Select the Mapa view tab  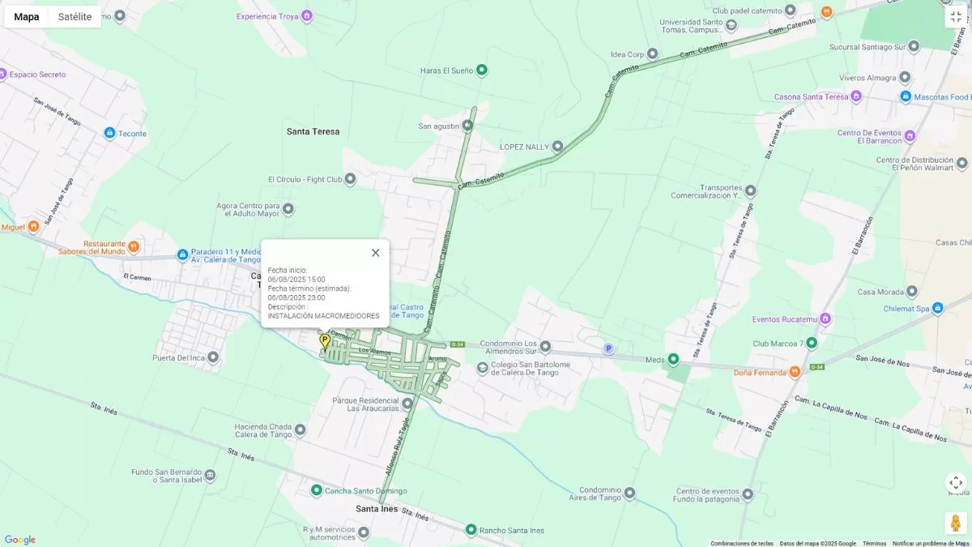[x=27, y=16]
